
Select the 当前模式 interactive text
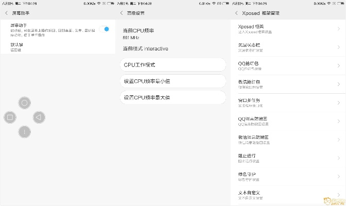[x=145, y=48]
